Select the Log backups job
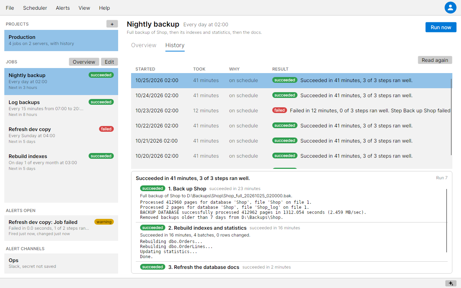Viewport: 461px width, 288px height. [x=61, y=108]
